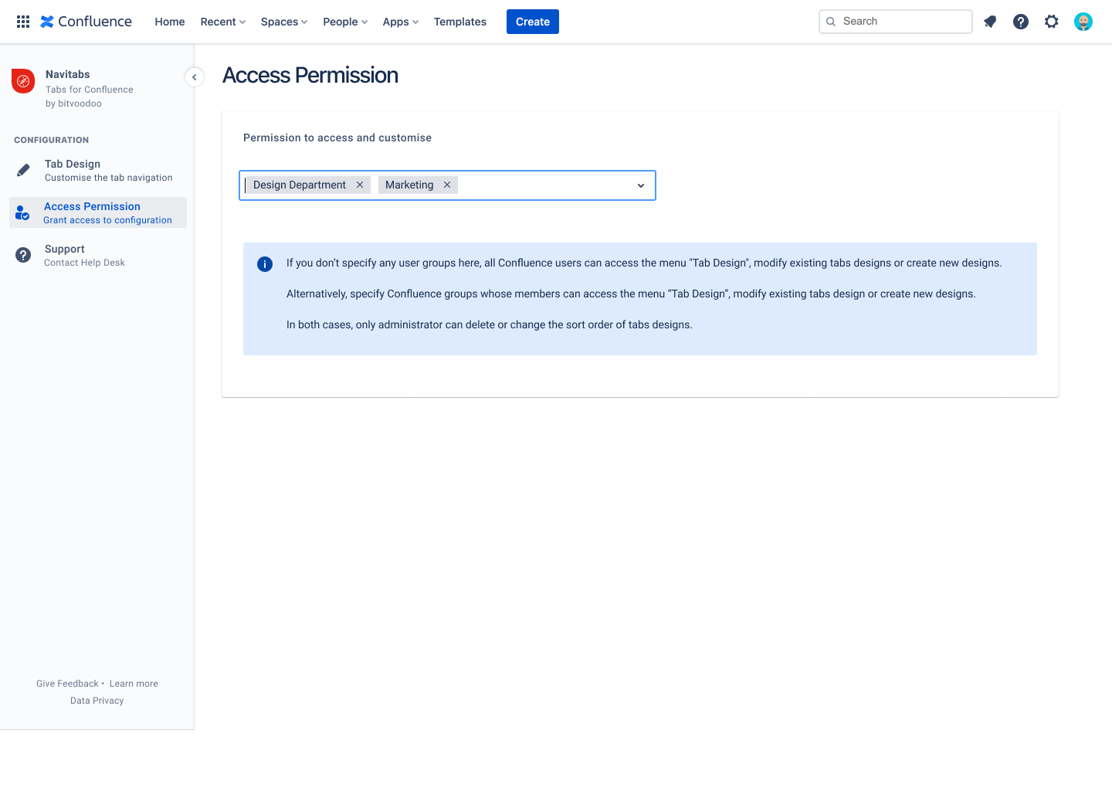This screenshot has width=1112, height=791.
Task: Click the Access Permission page heading
Action: coord(310,75)
